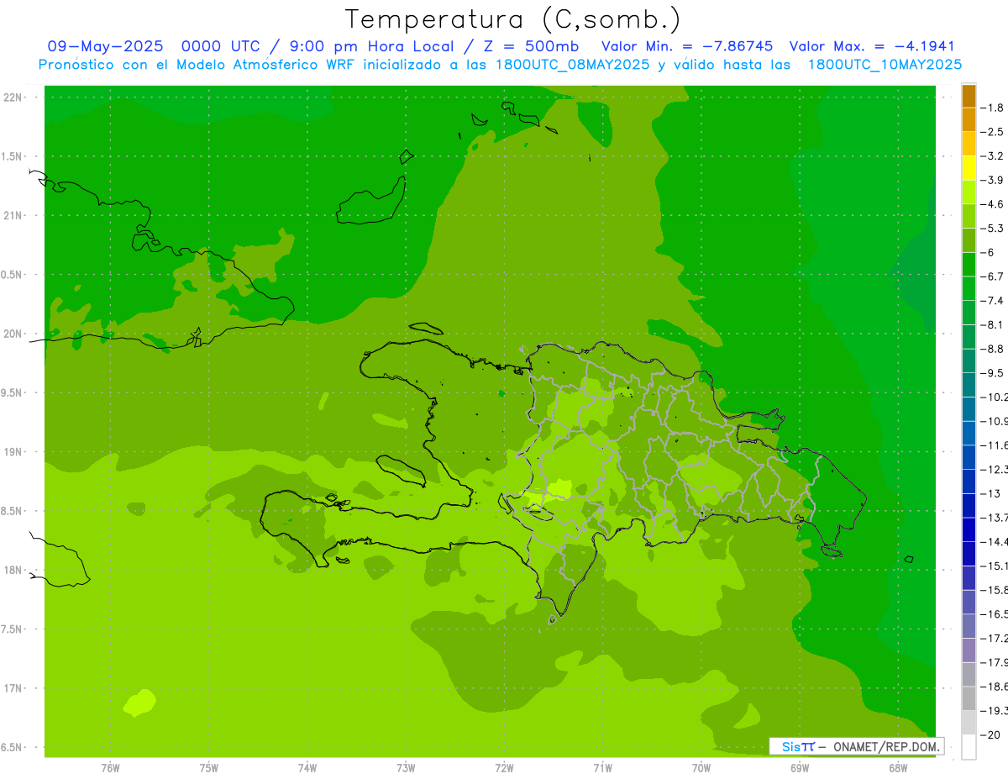
Task: Click the '17N' latitude label
Action: pos(14,688)
